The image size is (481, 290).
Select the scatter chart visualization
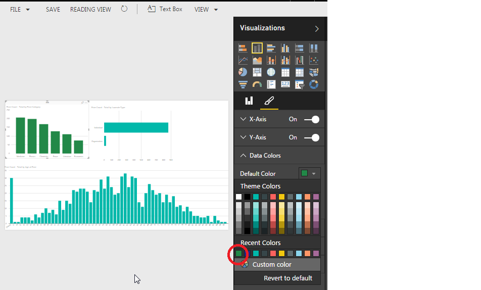pos(313,60)
